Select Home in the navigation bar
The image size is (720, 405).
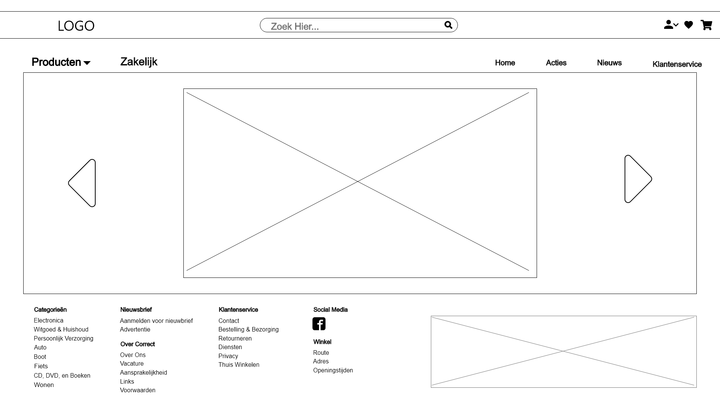tap(505, 63)
